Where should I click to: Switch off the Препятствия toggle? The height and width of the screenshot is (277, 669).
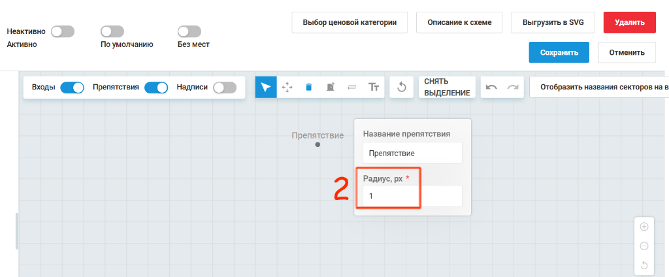(x=156, y=88)
